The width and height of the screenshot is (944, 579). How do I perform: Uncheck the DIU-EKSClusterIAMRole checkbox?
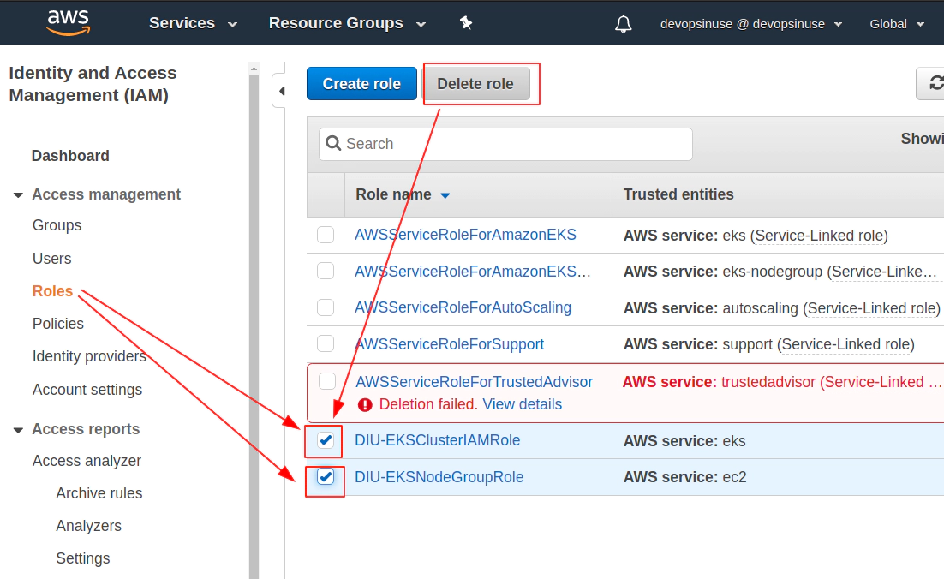[326, 440]
